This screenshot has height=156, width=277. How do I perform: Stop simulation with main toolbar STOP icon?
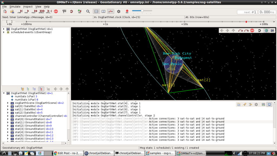tap(56, 11)
